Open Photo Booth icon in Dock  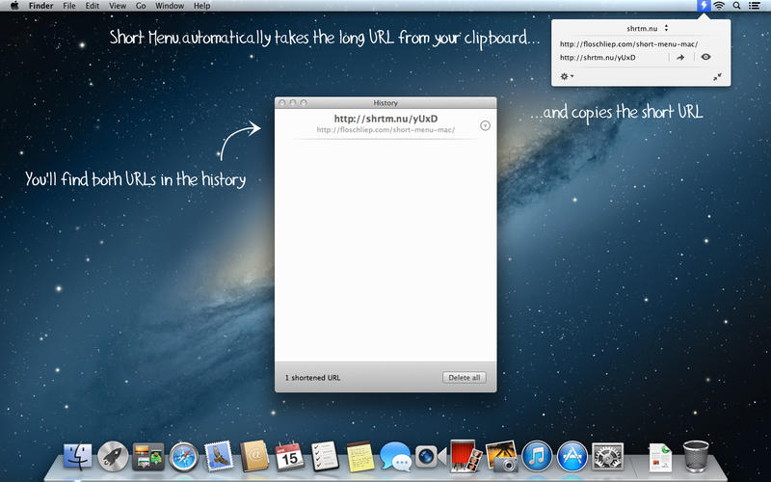point(465,455)
